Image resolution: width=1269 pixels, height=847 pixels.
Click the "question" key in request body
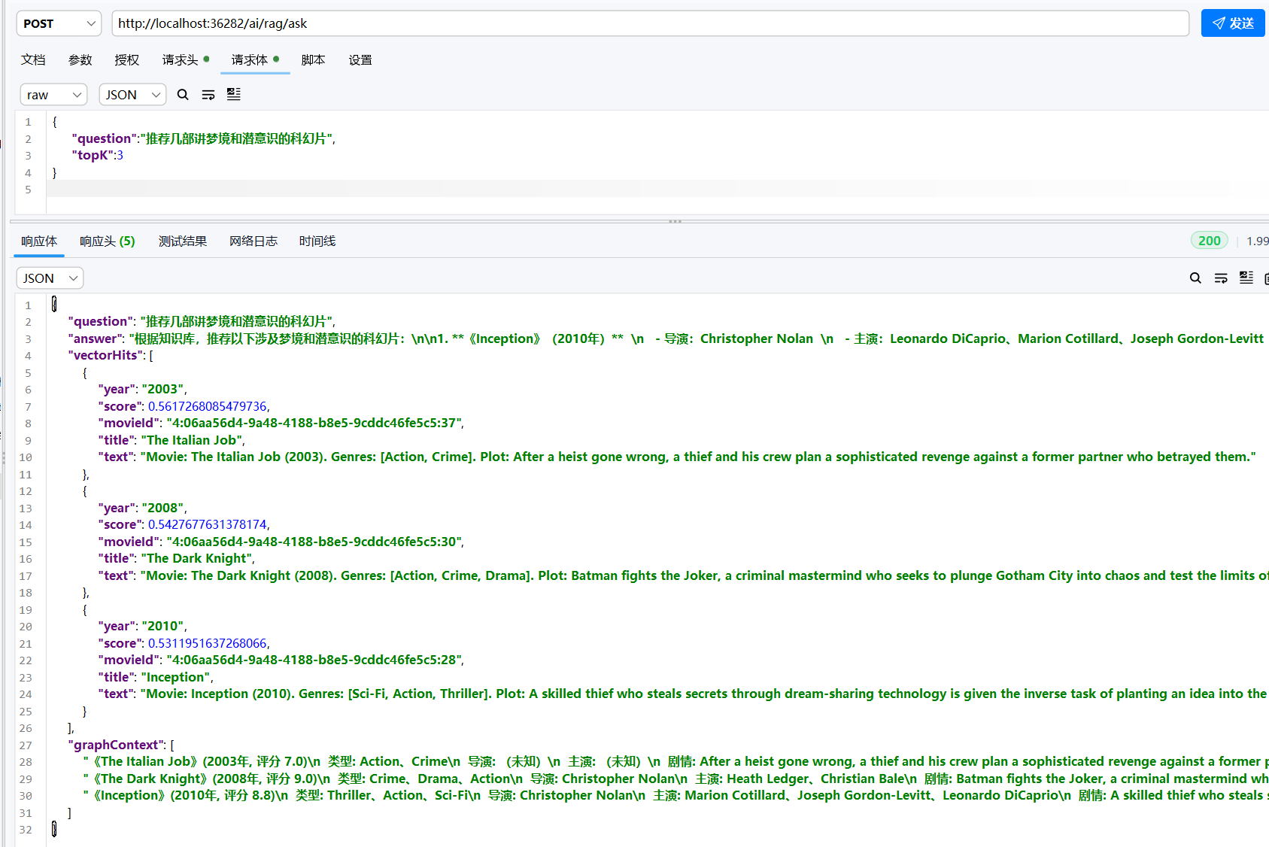coord(105,138)
